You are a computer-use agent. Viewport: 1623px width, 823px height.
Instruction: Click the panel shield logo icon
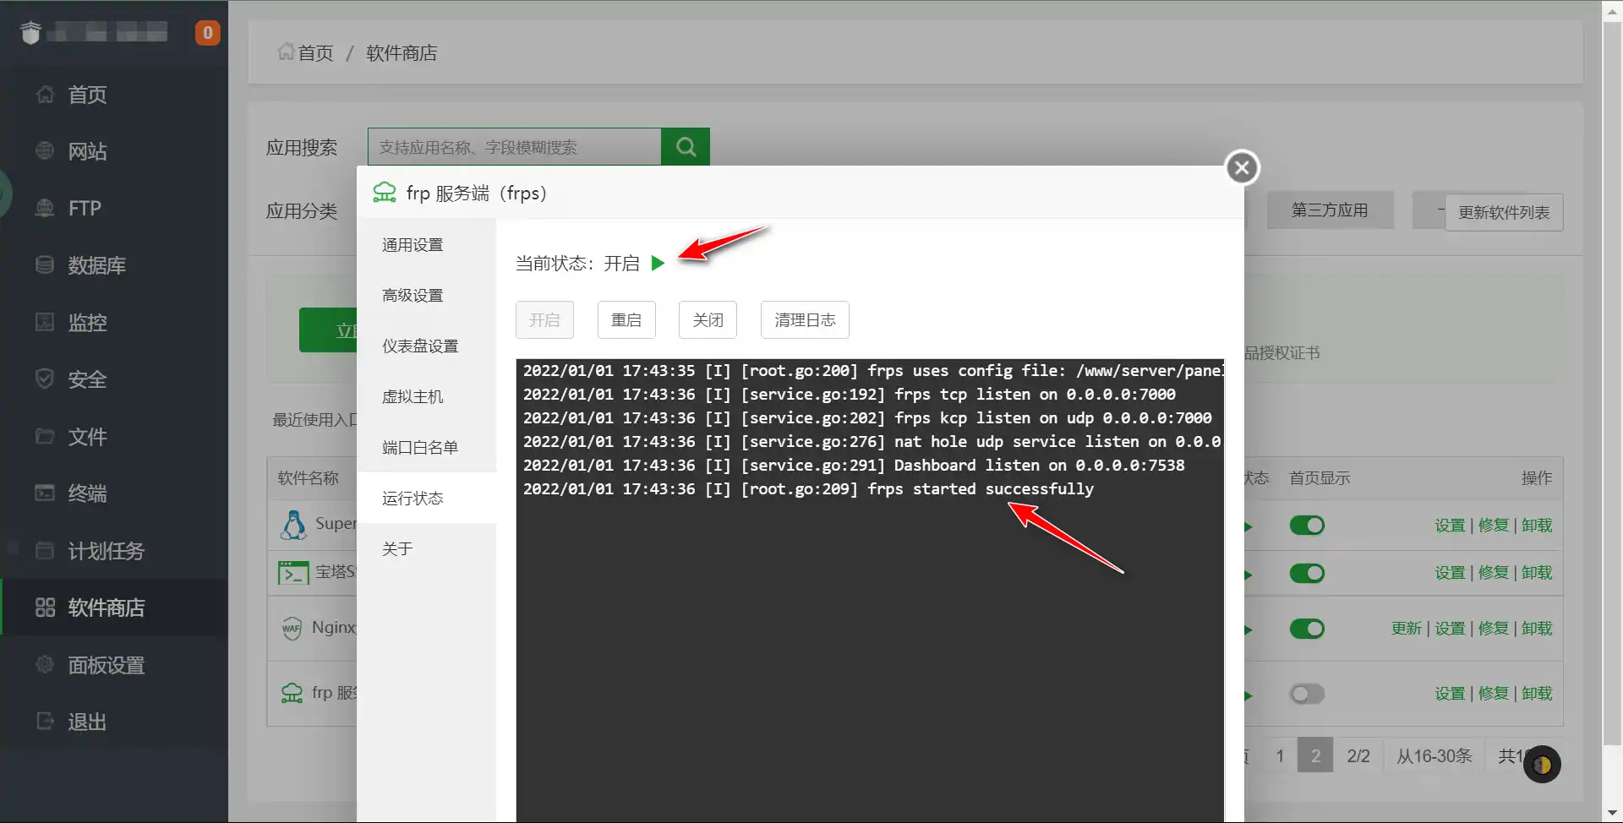(30, 33)
